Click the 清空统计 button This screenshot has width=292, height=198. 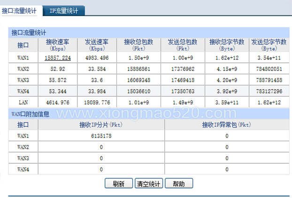click(x=149, y=183)
